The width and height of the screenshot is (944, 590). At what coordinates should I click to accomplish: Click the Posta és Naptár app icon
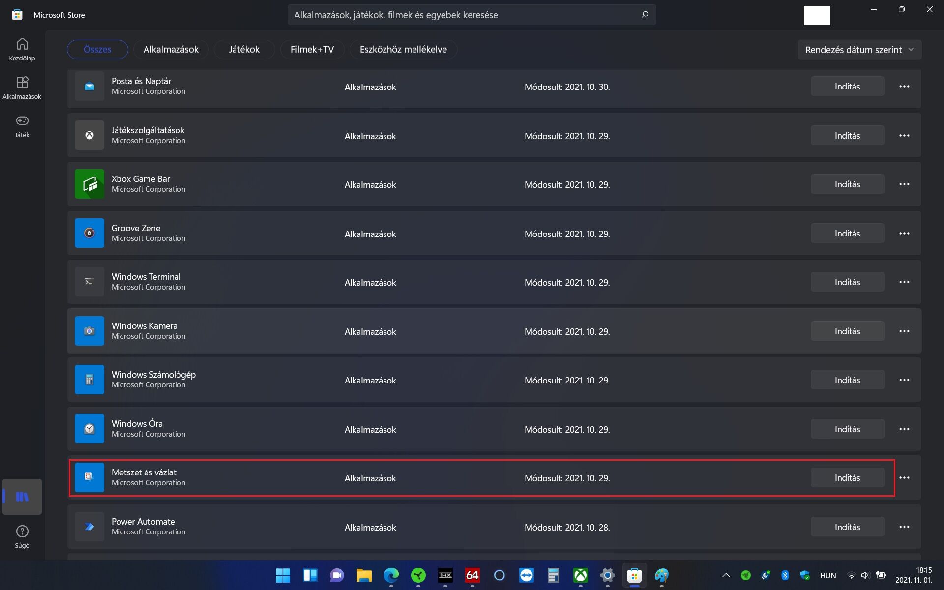[89, 87]
